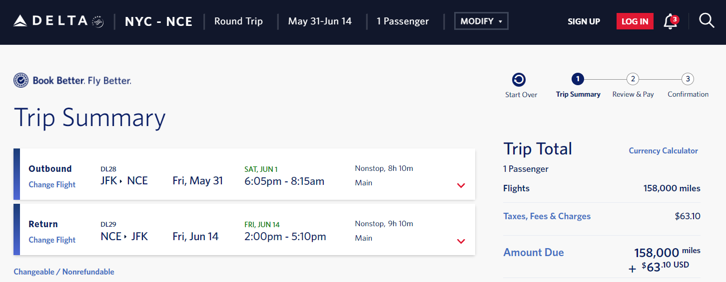Click step 2 Review & Pay circle

coord(633,79)
